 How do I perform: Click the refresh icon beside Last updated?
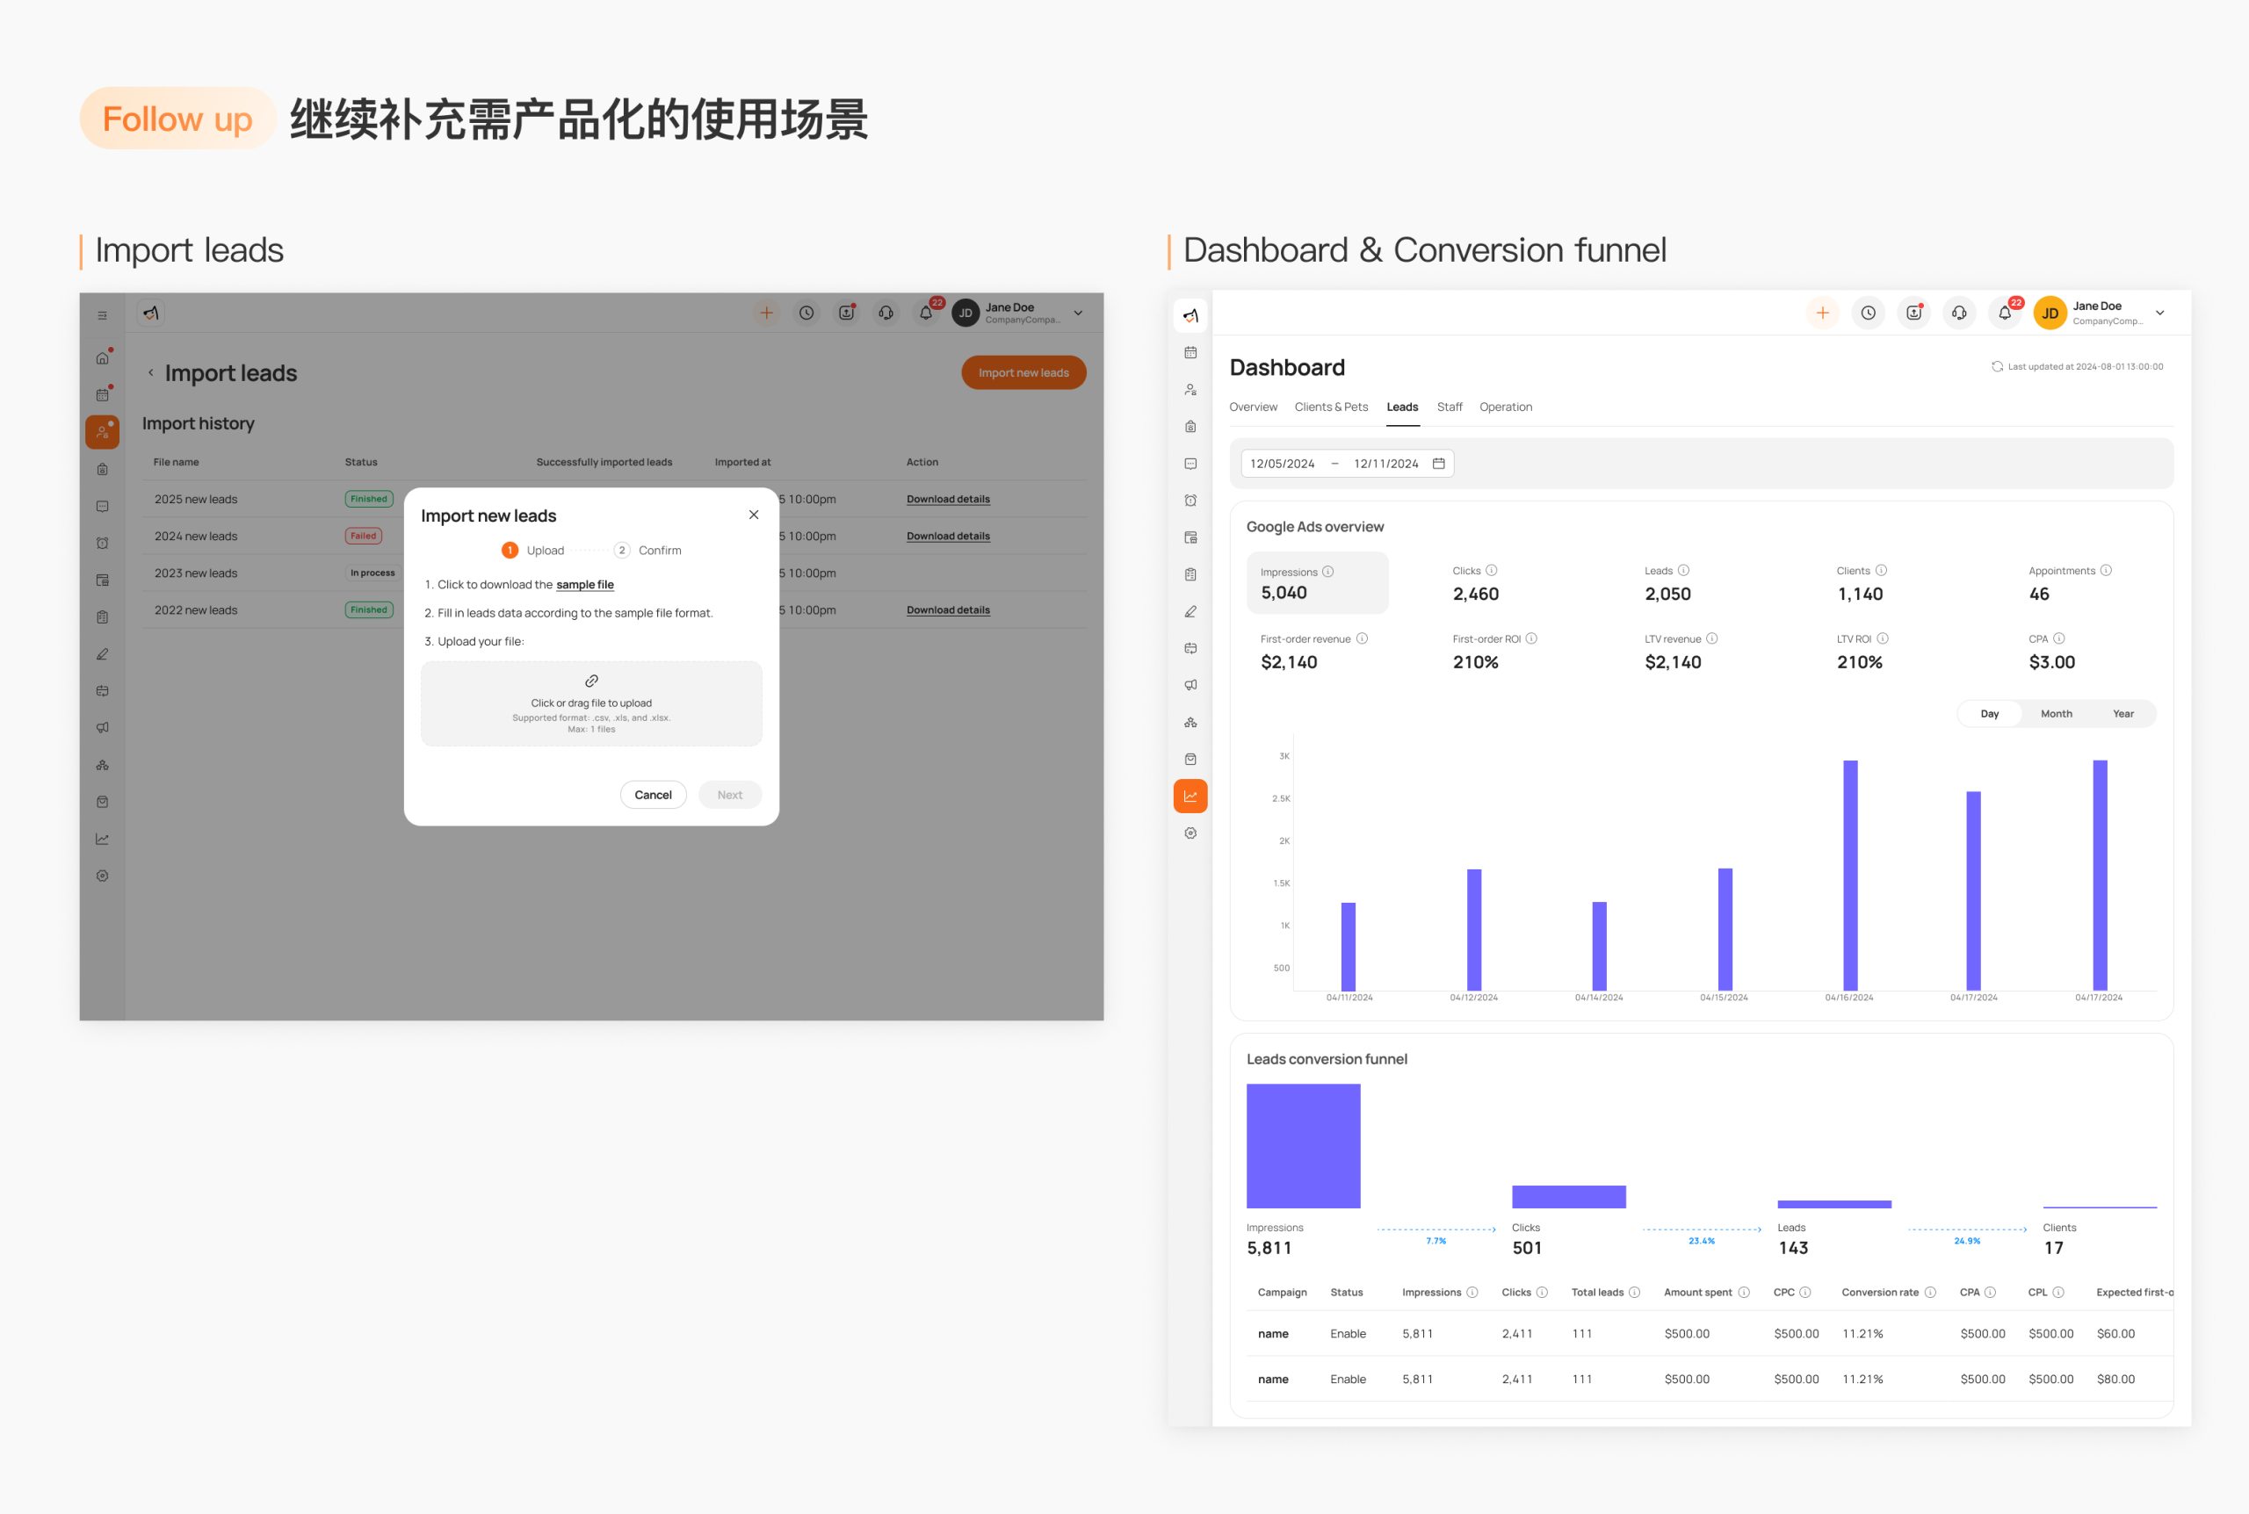(1997, 367)
